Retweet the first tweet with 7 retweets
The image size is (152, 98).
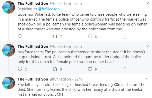pyautogui.click(x=55, y=37)
